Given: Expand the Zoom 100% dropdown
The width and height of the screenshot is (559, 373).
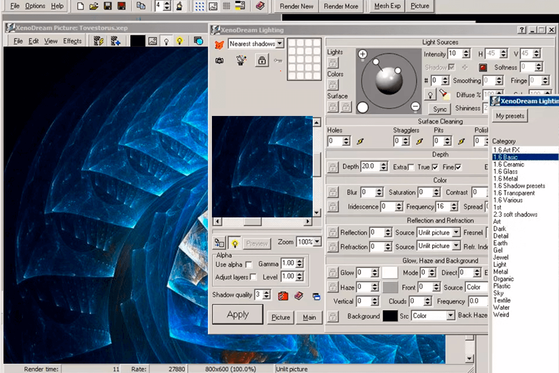Looking at the screenshot, I should pyautogui.click(x=317, y=242).
